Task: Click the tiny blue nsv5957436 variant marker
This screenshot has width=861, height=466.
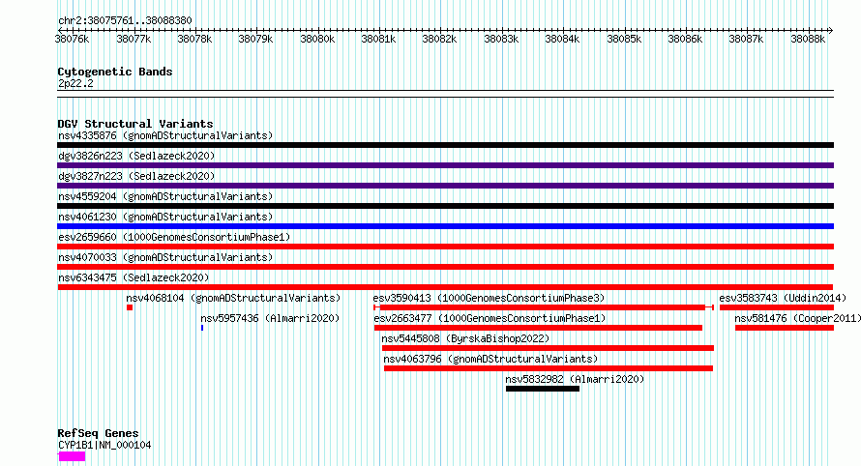Action: tap(202, 328)
